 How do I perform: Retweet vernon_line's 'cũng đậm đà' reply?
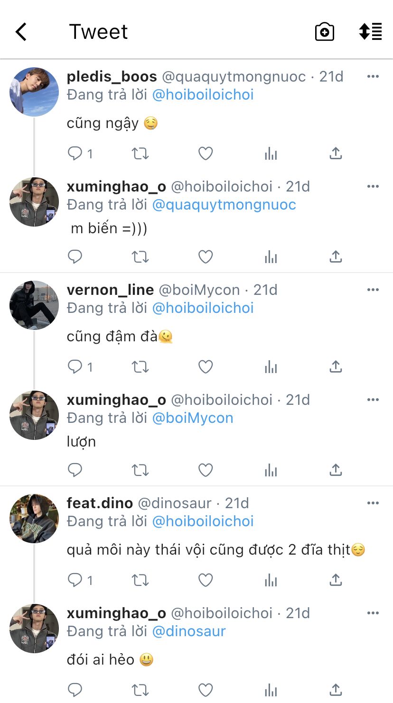tap(140, 366)
